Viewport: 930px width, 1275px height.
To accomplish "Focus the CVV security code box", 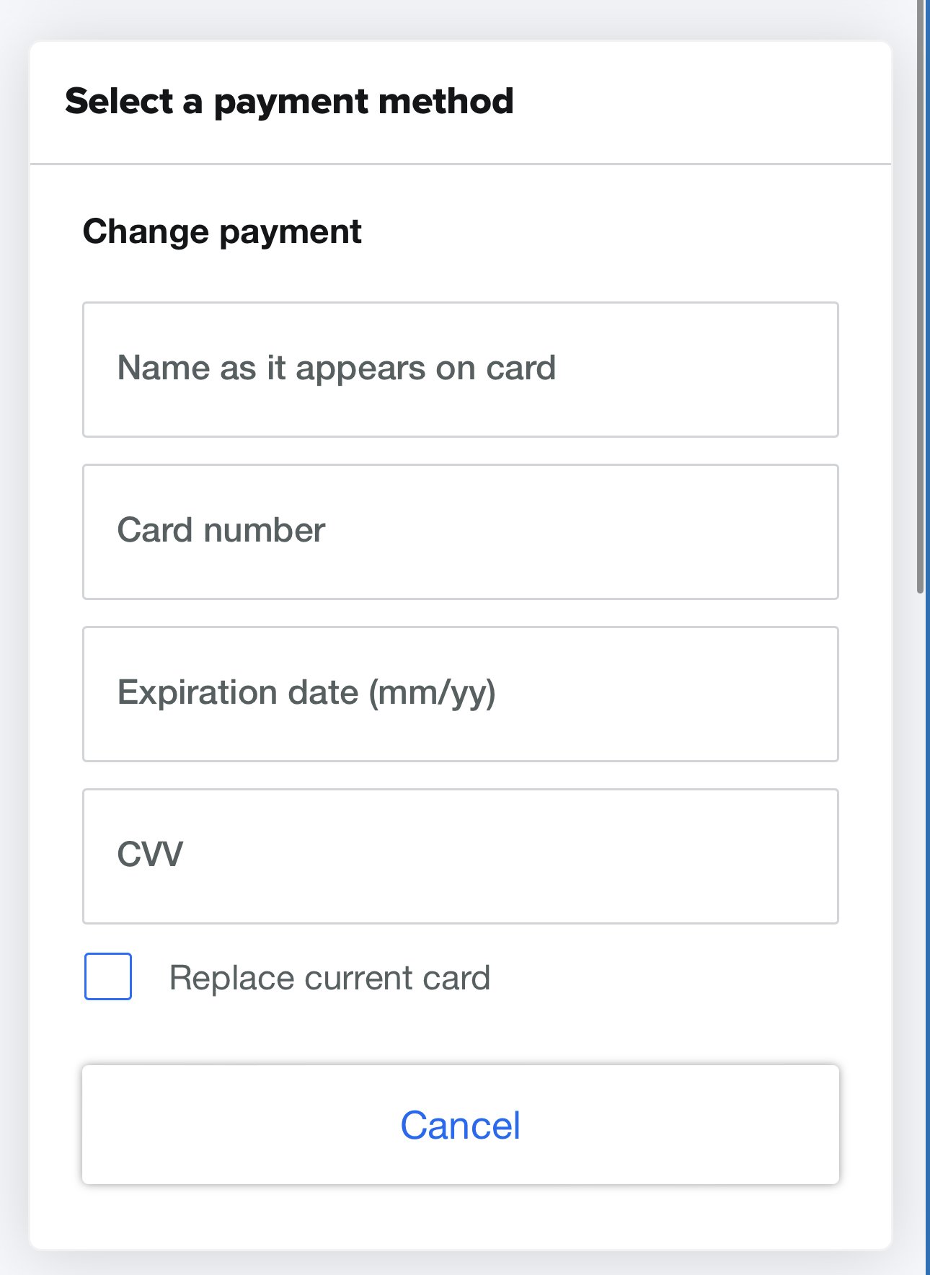I will (461, 855).
